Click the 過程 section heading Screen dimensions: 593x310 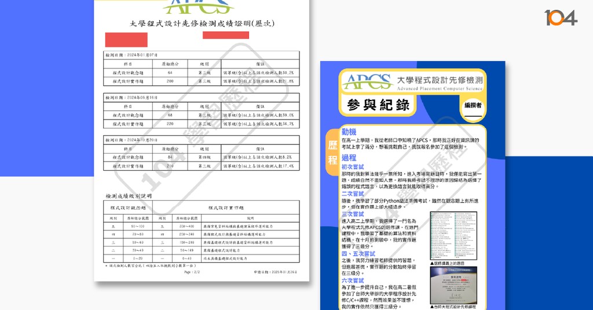coord(349,158)
